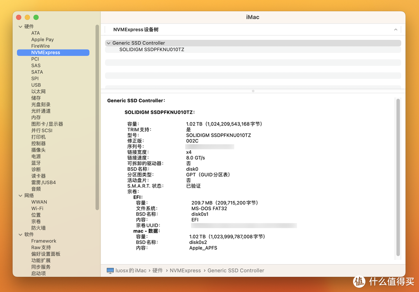The height and width of the screenshot is (292, 419).
Task: Click the sidebar vertical scrollbar
Action: (97, 117)
